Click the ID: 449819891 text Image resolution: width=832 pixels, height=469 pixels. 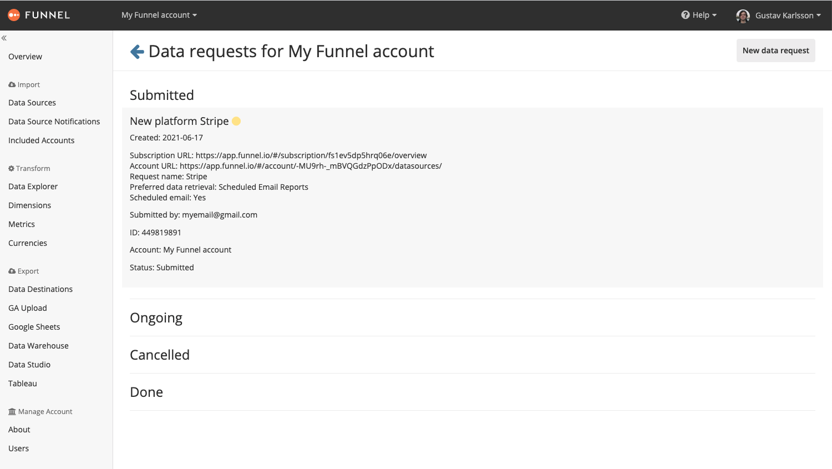(x=156, y=233)
